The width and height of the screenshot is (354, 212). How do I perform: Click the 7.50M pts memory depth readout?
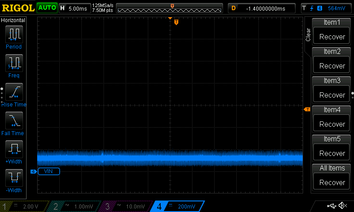pos(103,10)
